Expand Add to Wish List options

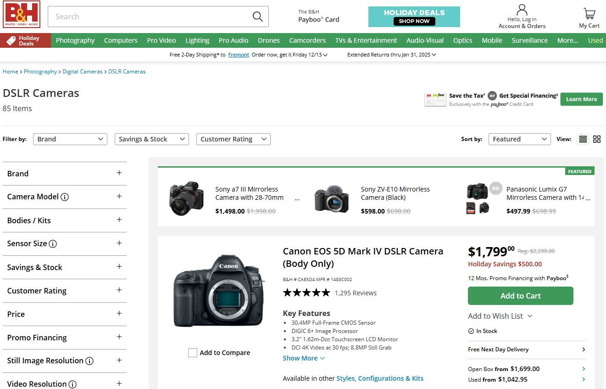click(530, 316)
